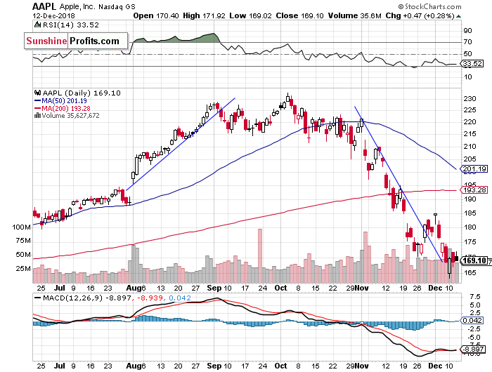Click the Open 170.40 value
Image resolution: width=492 pixels, height=372 pixels.
[x=155, y=15]
